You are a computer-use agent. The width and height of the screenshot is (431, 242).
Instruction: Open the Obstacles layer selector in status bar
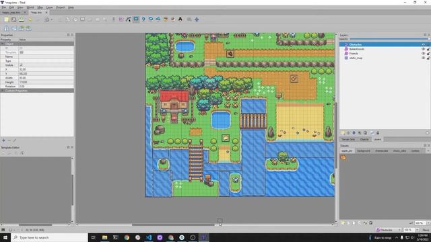pos(389,230)
